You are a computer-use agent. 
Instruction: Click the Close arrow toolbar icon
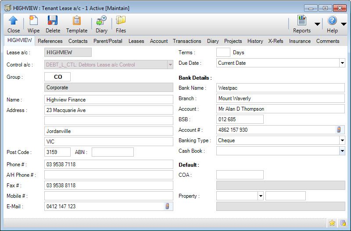[x=13, y=21]
